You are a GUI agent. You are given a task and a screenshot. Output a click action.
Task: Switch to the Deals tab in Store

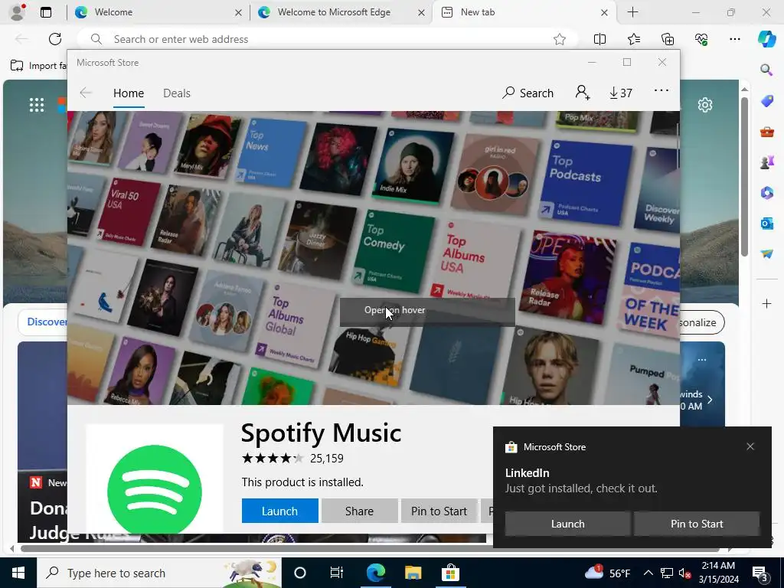tap(177, 93)
